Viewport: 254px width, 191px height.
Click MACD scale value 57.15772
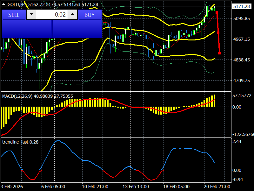pyautogui.click(x=242, y=95)
